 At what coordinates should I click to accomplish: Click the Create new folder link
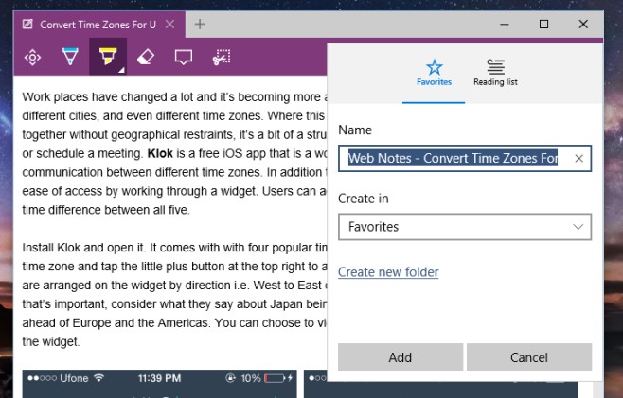(x=388, y=272)
